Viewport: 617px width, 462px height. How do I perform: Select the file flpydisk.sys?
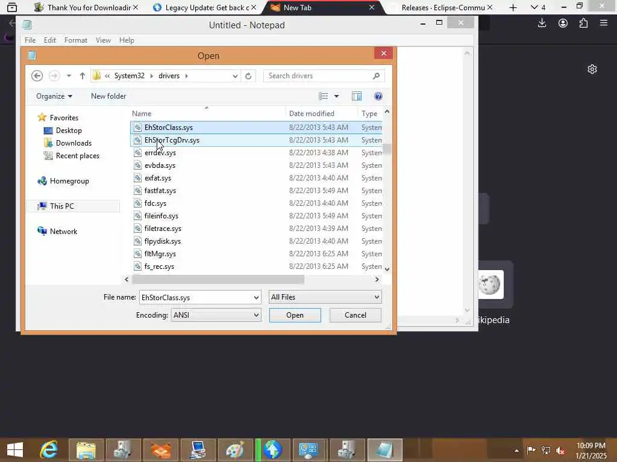pos(255,241)
